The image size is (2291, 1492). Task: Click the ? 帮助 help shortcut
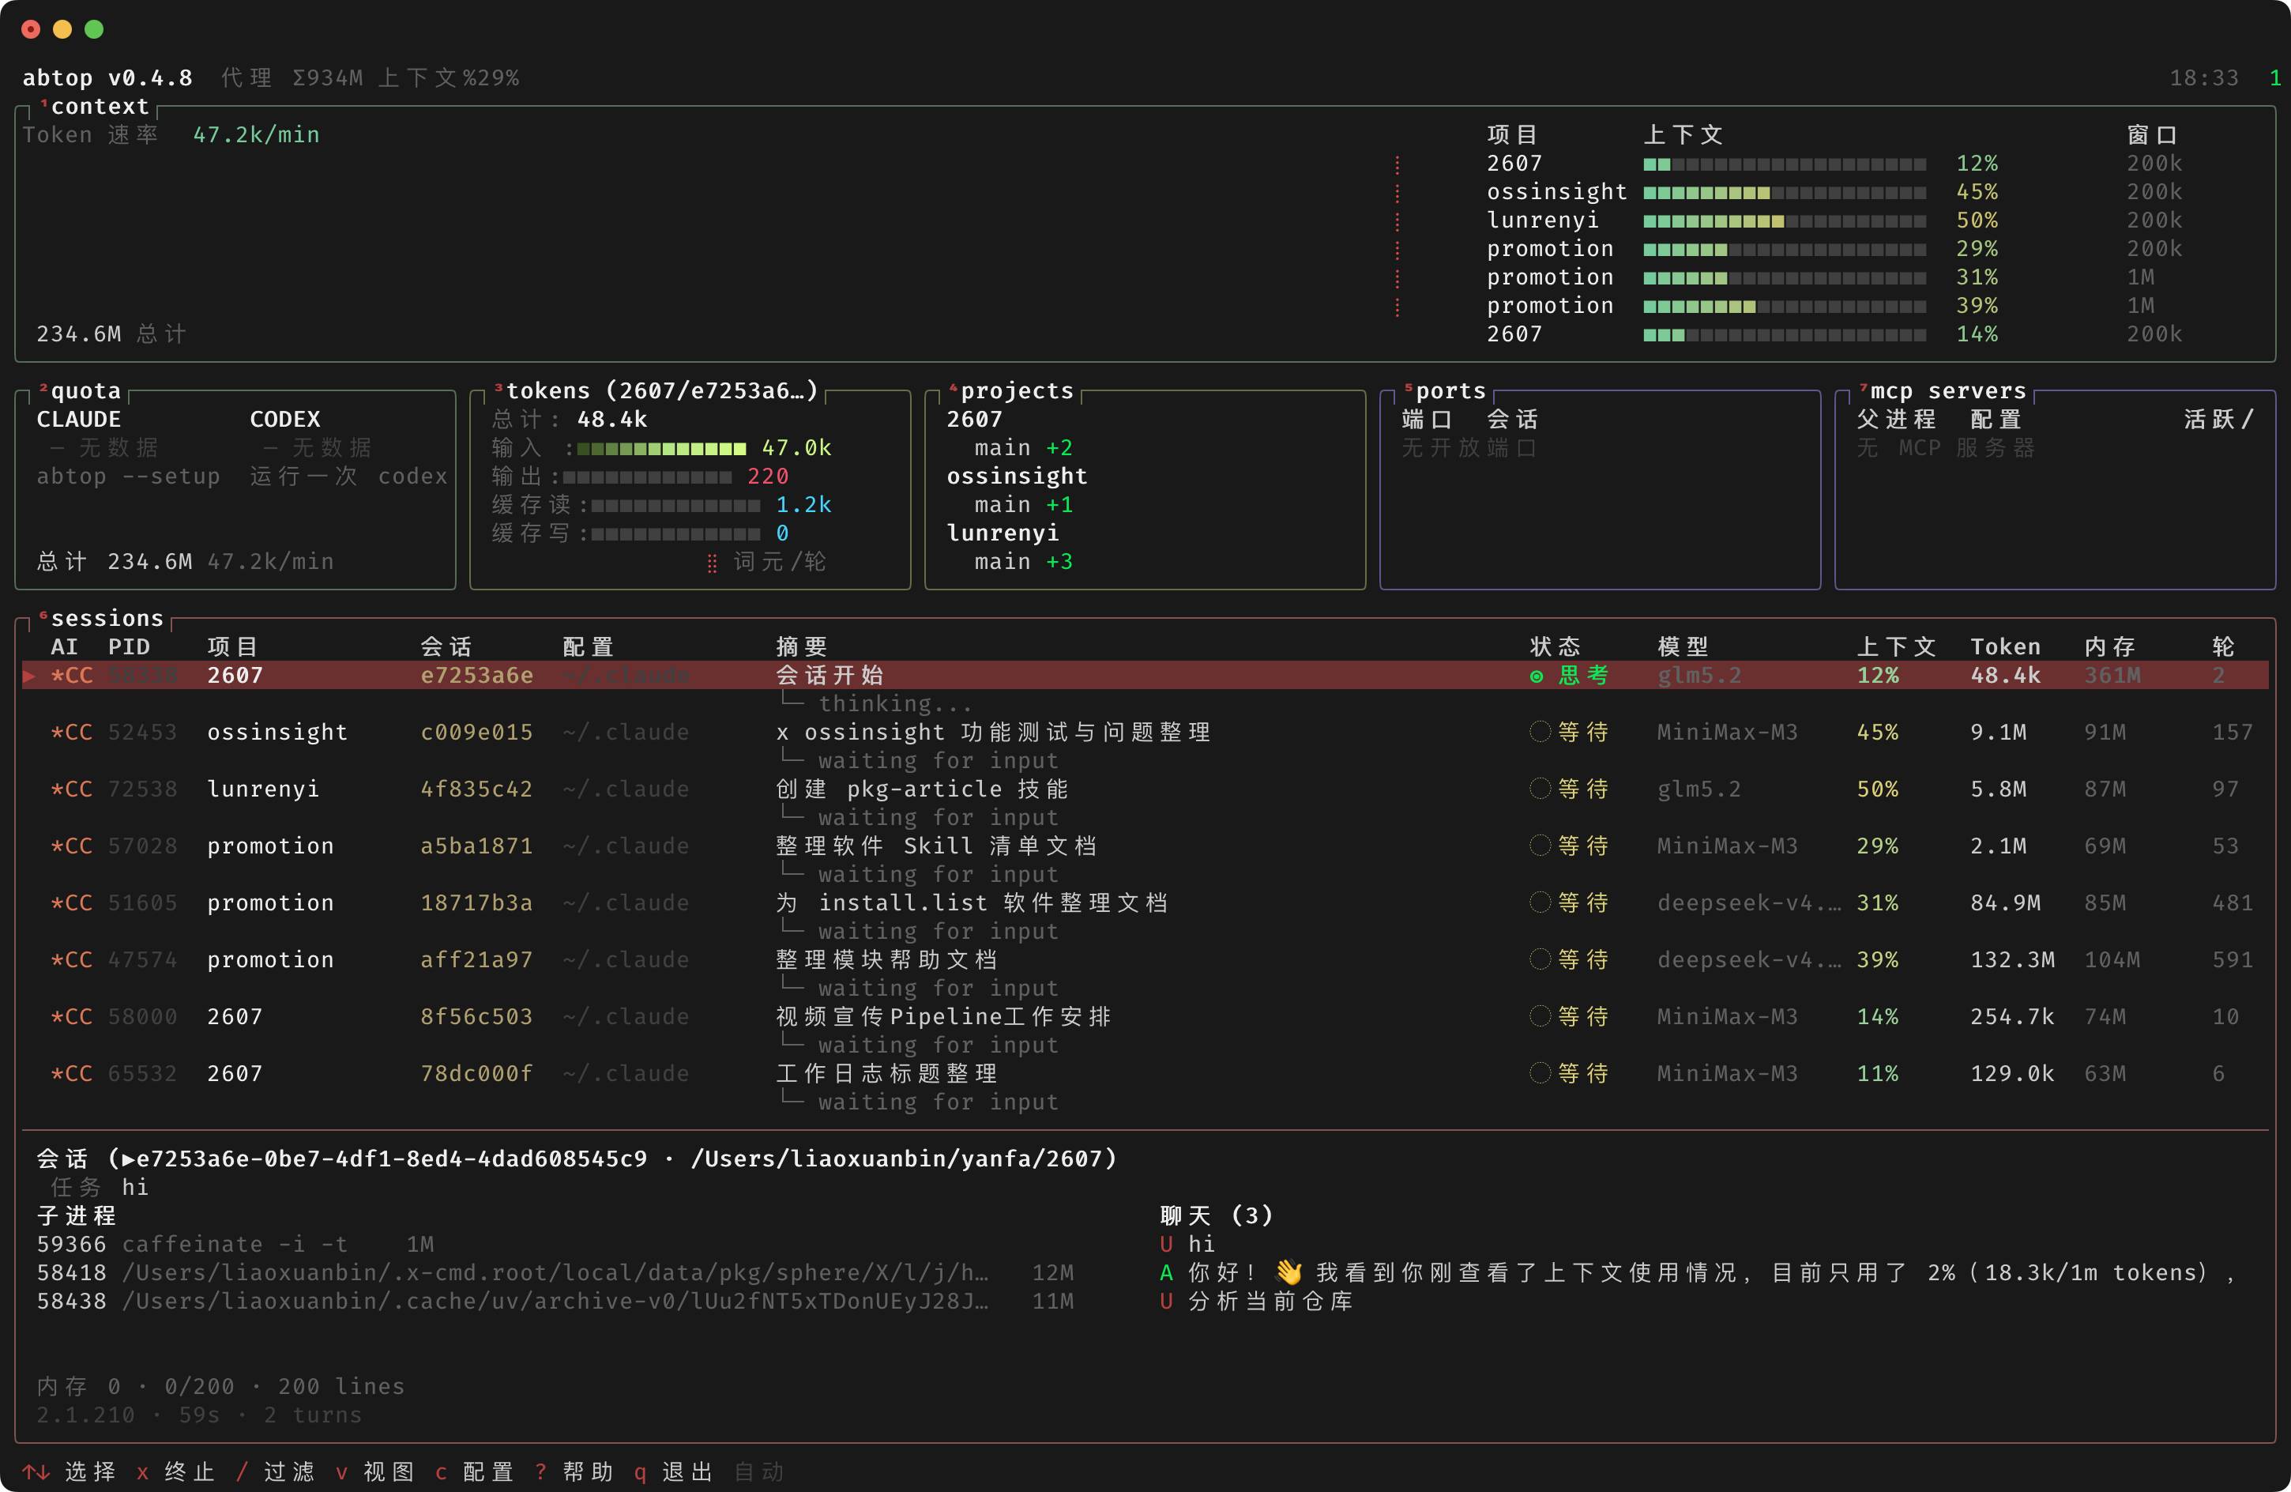574,1471
